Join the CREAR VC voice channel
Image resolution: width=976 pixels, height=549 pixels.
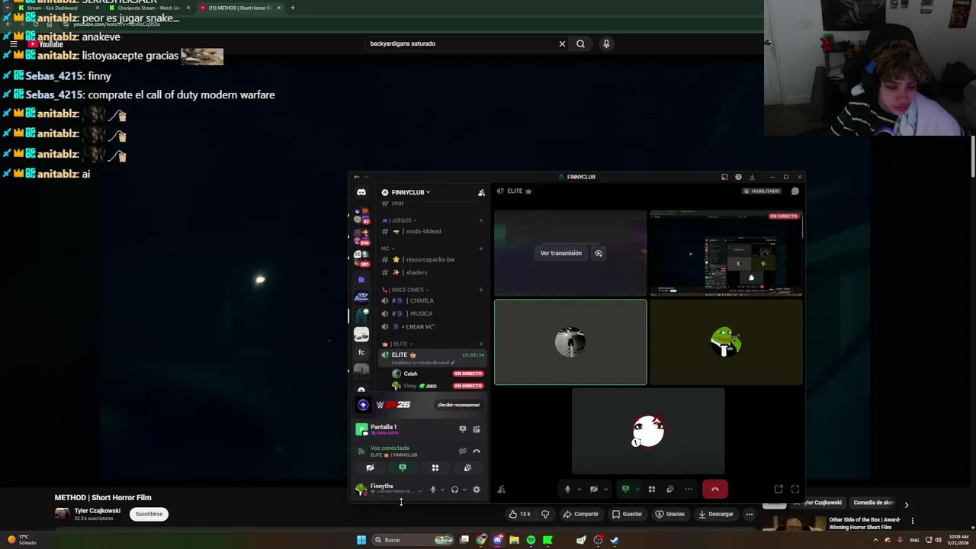click(x=431, y=326)
